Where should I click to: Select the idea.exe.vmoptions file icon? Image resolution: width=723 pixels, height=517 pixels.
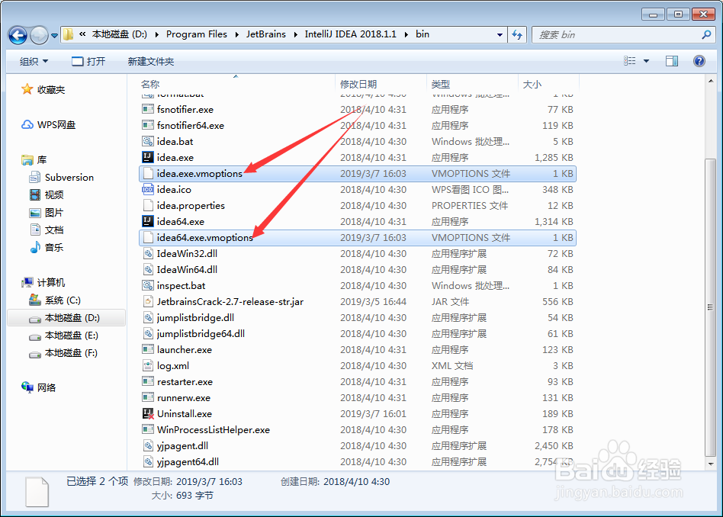147,173
